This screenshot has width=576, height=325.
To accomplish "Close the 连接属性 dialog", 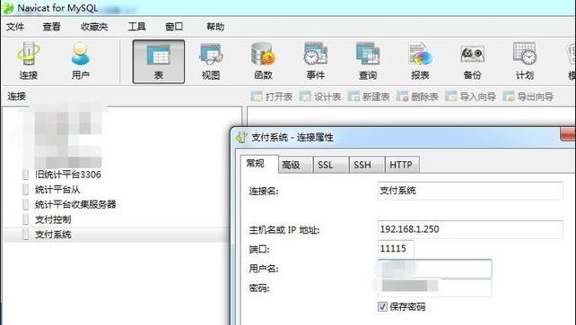I will [568, 133].
